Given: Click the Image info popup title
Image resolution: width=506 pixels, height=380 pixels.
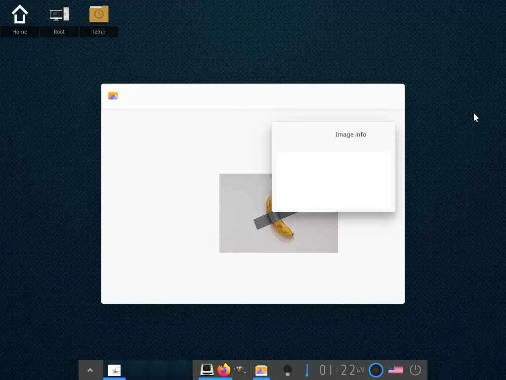Looking at the screenshot, I should coord(350,135).
